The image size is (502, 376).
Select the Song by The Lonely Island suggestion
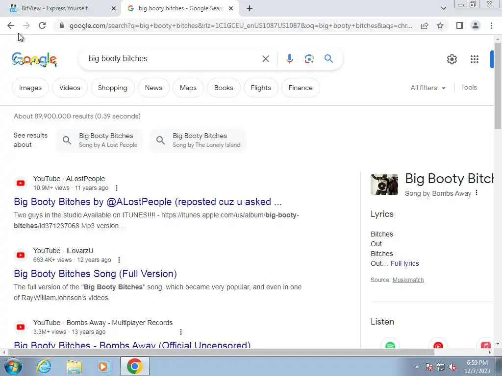(x=198, y=141)
